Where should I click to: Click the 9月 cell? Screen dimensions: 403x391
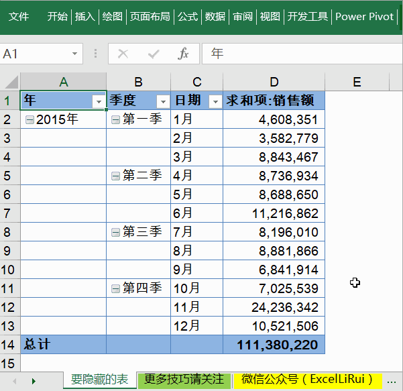tap(197, 270)
